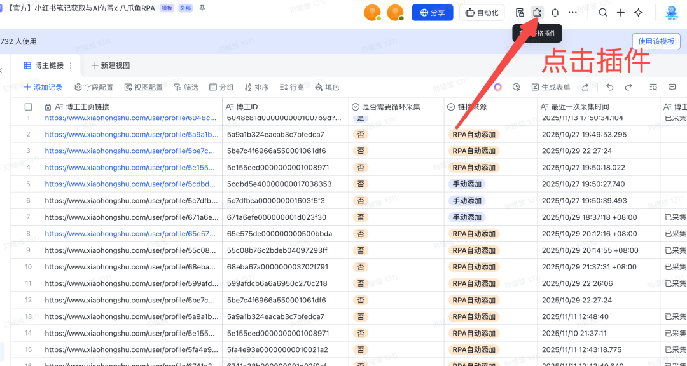Open in-table search using the magnifier icon
Image resolution: width=687 pixels, height=366 pixels.
tap(653, 87)
